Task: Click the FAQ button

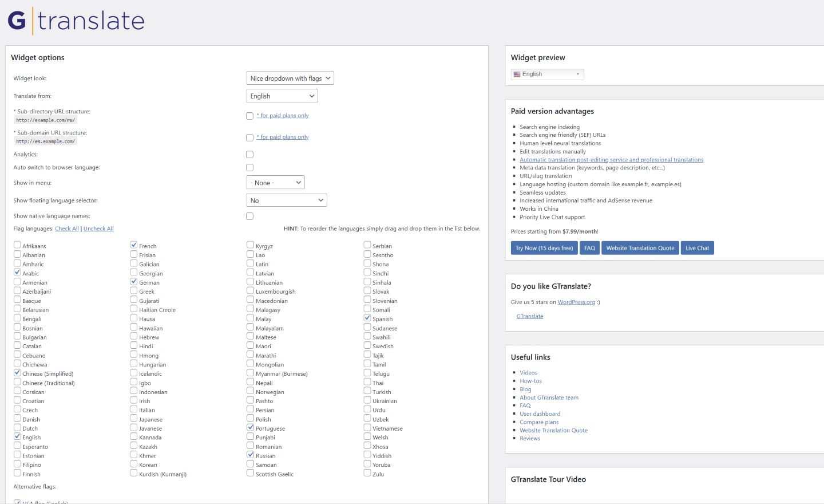Action: pos(590,248)
